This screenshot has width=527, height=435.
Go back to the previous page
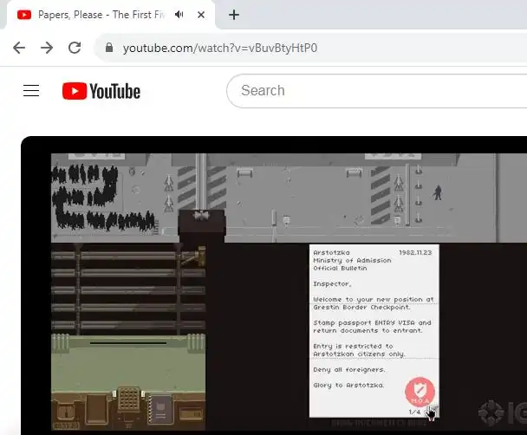[19, 48]
